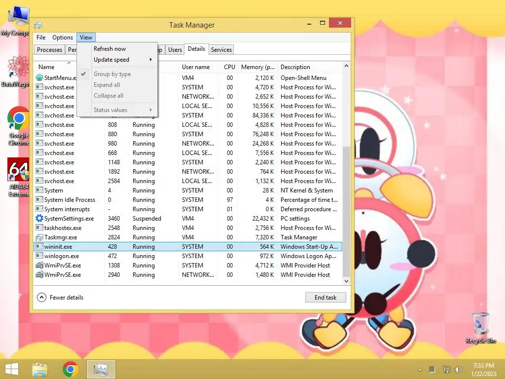
Task: Click the System interrupts row icon
Action: click(39, 209)
